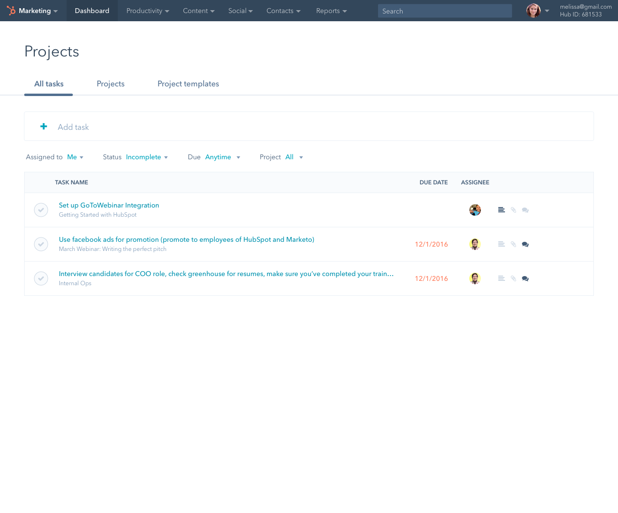
Task: Open description icon for Interview candidates task
Action: (x=502, y=278)
